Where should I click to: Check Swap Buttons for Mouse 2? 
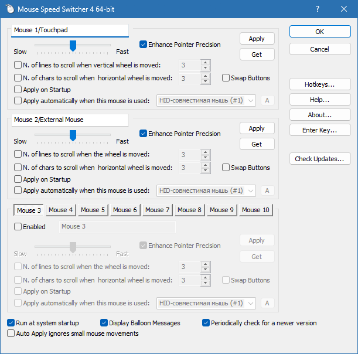(226, 168)
